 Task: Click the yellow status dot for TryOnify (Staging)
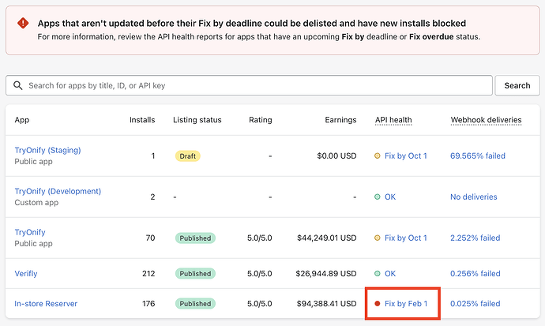(377, 156)
